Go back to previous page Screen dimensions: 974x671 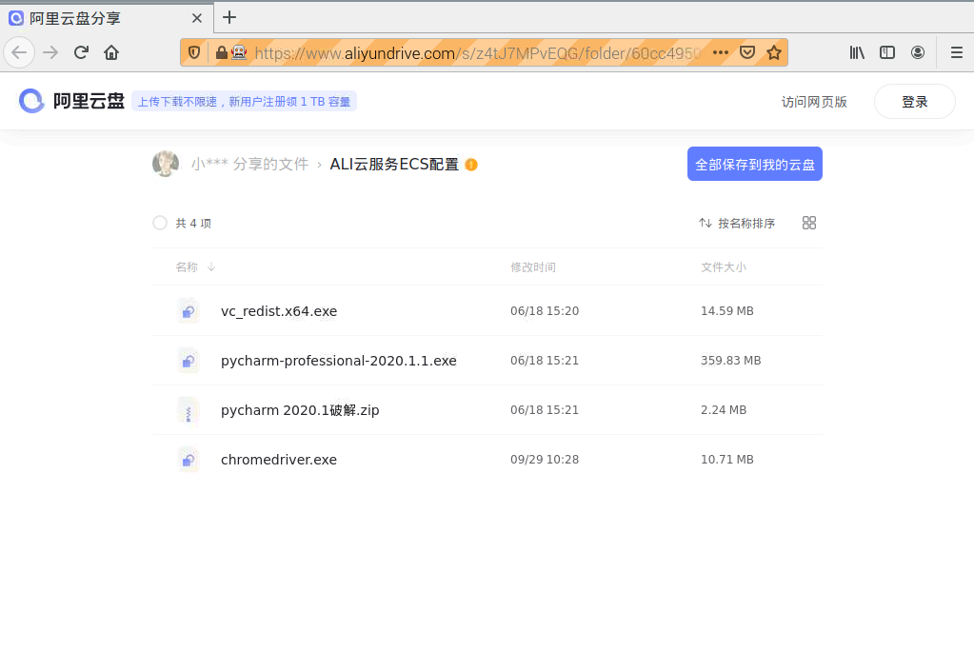[x=19, y=52]
